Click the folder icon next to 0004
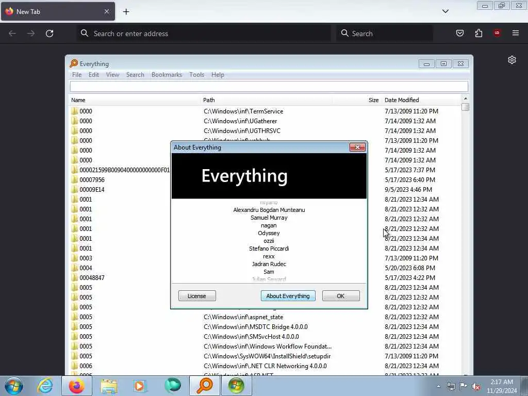 tap(74, 268)
